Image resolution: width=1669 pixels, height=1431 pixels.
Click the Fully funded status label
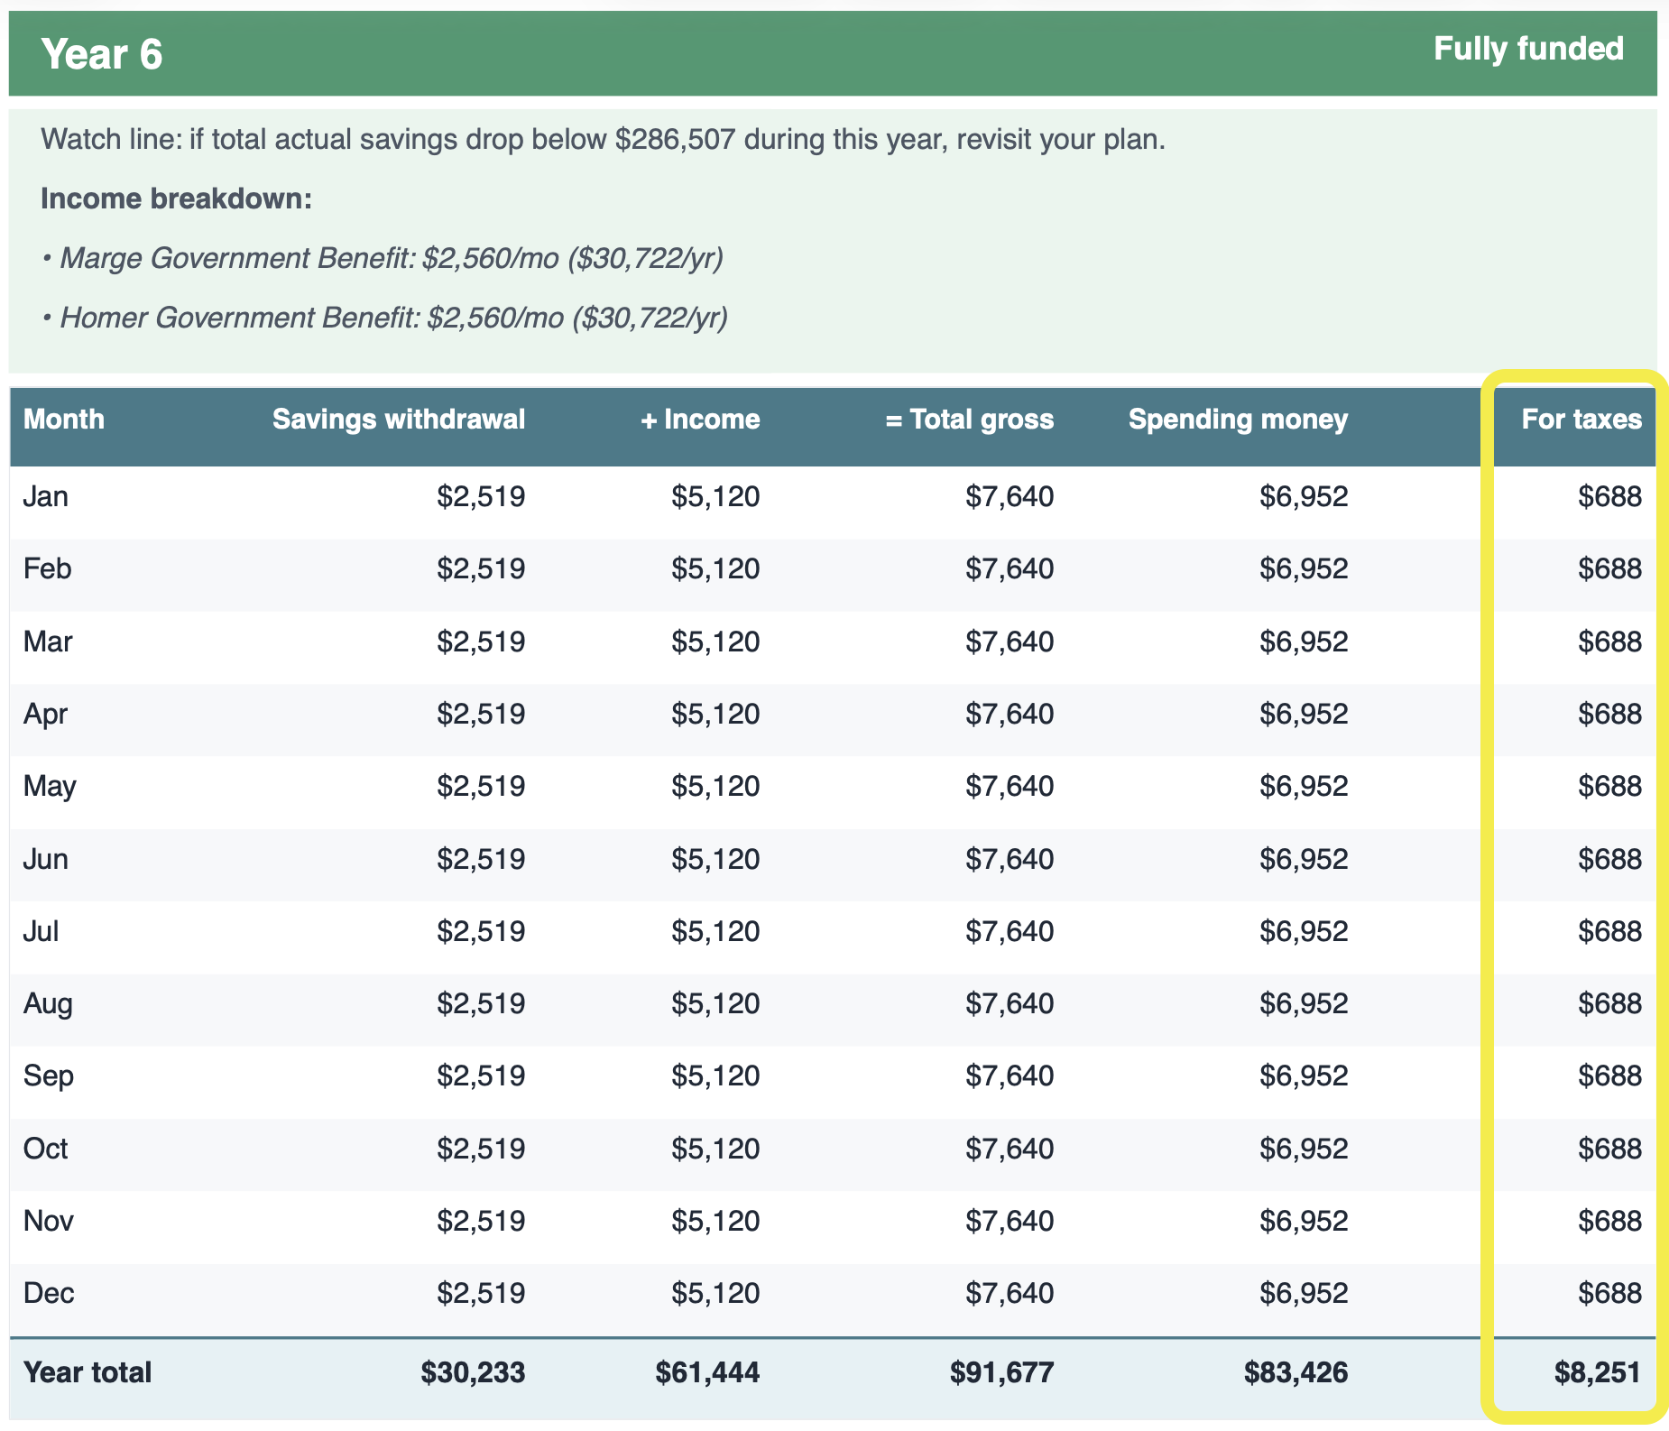coord(1528,49)
